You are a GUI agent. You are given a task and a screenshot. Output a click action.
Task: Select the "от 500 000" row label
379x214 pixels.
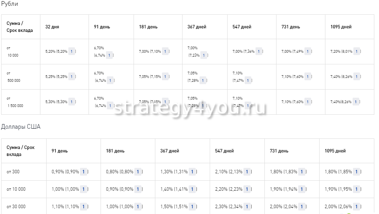tap(14, 77)
